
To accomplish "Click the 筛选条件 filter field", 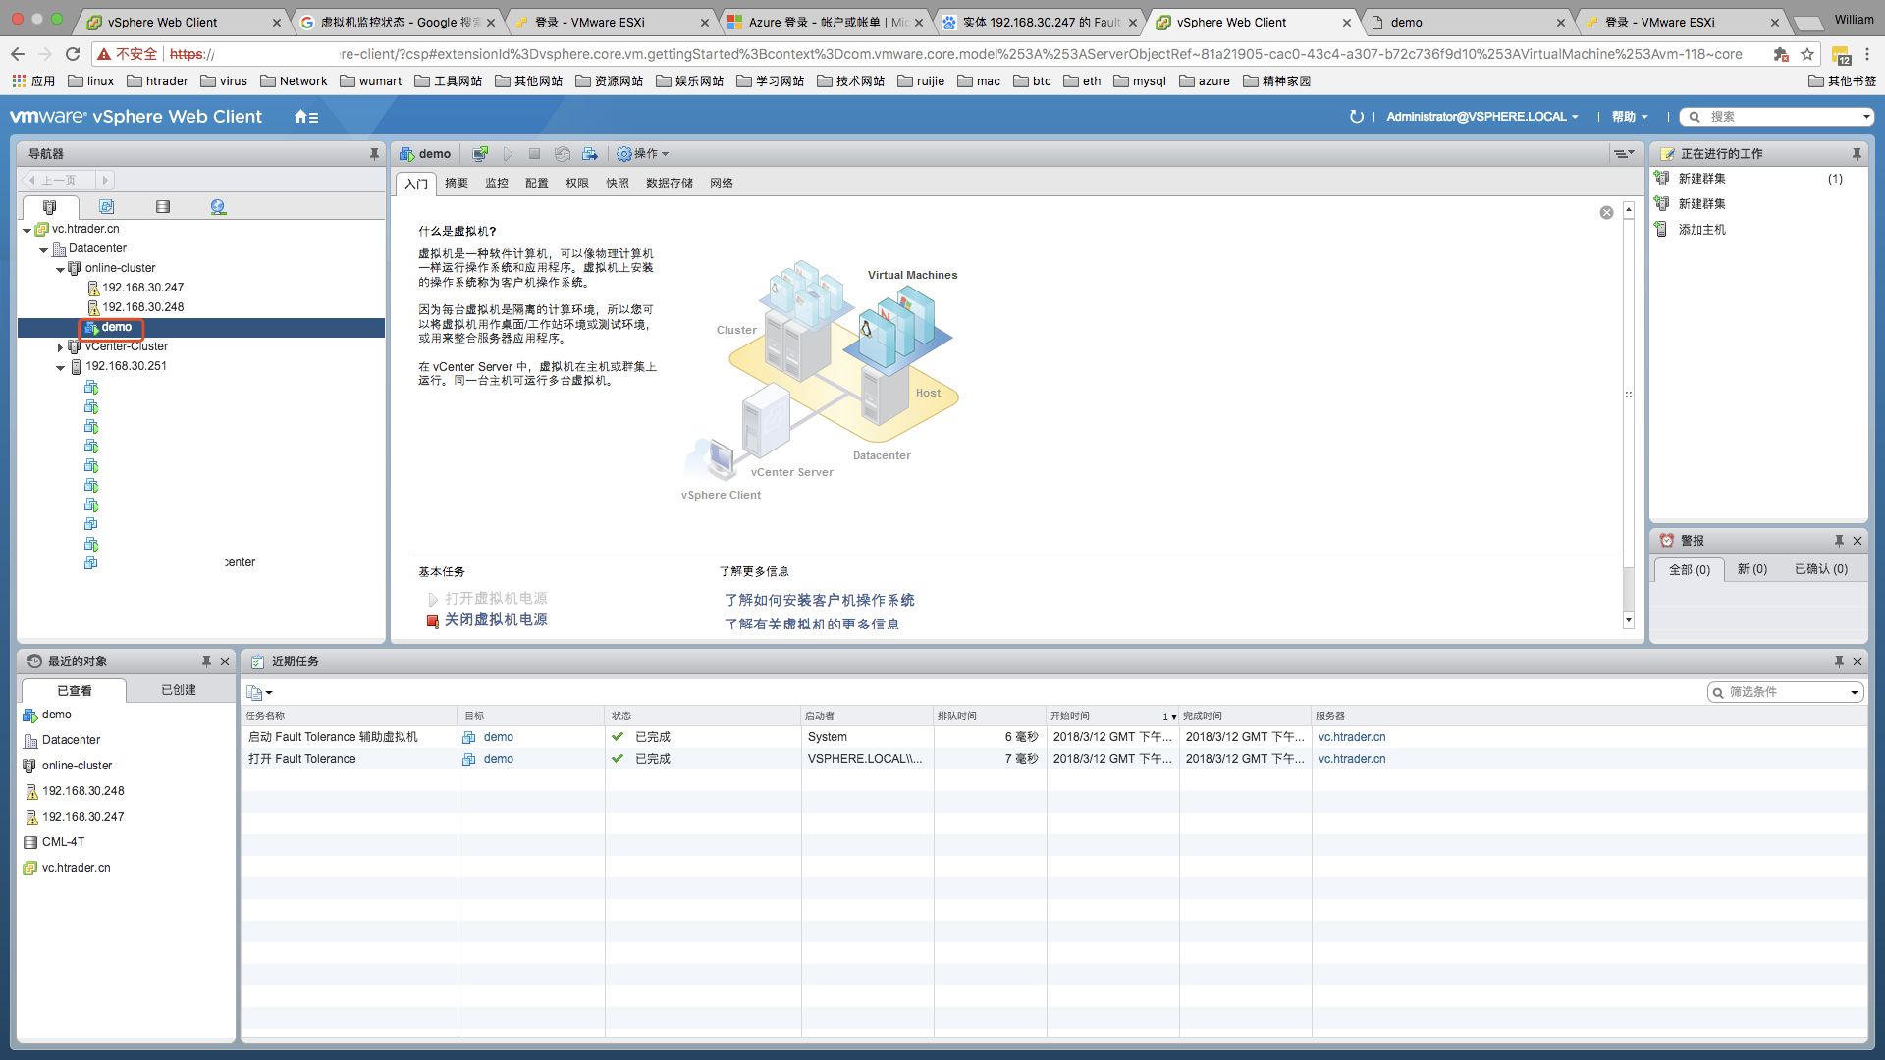I will 1786,692.
